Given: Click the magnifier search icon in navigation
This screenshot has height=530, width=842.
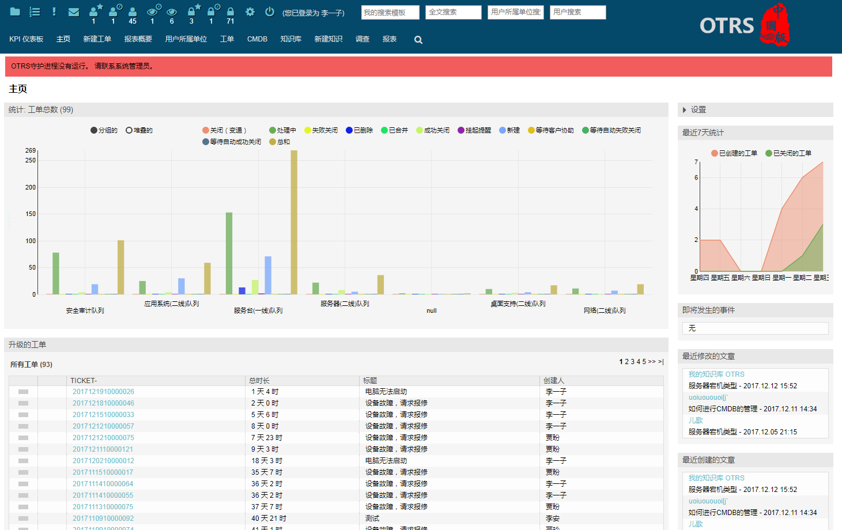Looking at the screenshot, I should (x=418, y=40).
